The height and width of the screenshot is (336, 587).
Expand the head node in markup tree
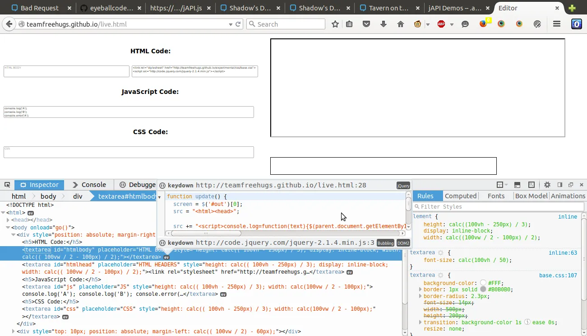click(8, 220)
